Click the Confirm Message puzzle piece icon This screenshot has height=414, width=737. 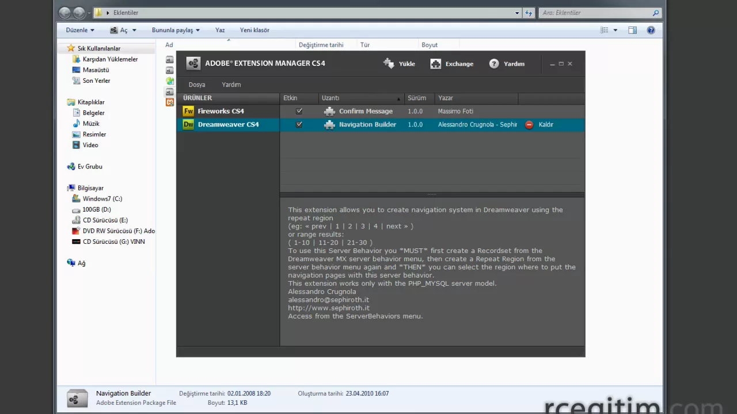point(329,111)
